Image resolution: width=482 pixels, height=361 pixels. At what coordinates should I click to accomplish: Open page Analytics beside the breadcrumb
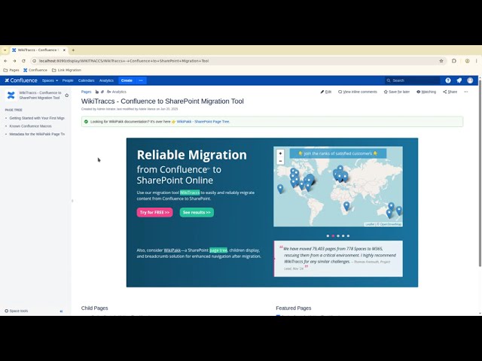117,92
